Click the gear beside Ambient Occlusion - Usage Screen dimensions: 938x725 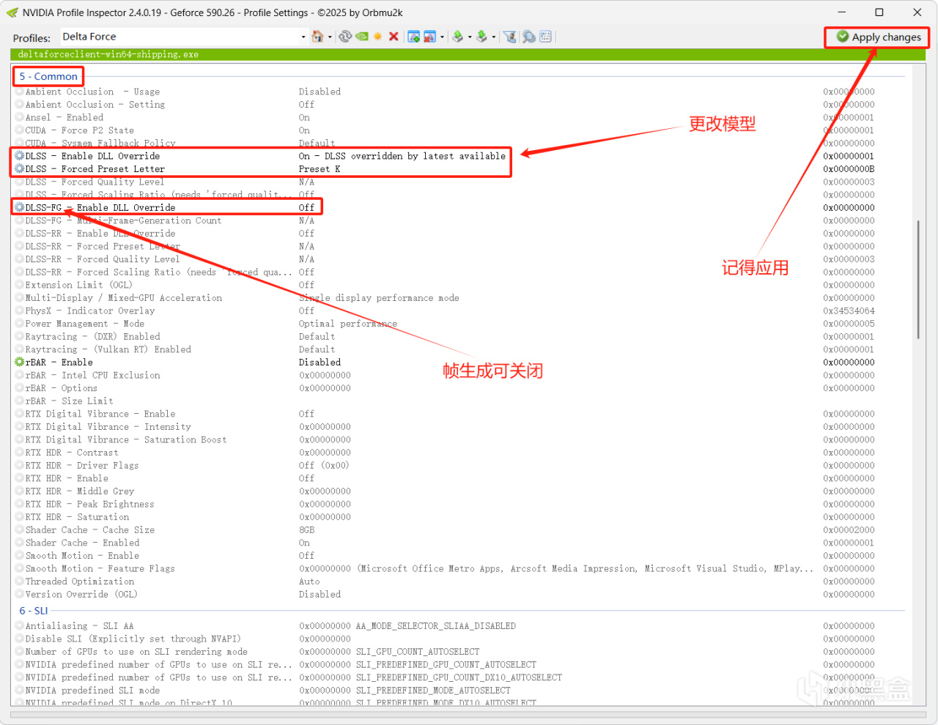click(20, 92)
